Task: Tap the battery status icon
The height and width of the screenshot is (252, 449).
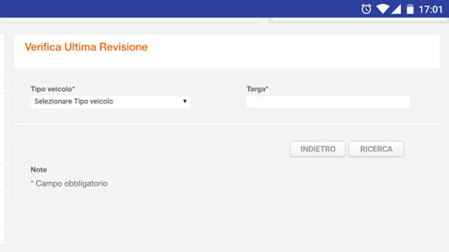Action: (x=410, y=9)
